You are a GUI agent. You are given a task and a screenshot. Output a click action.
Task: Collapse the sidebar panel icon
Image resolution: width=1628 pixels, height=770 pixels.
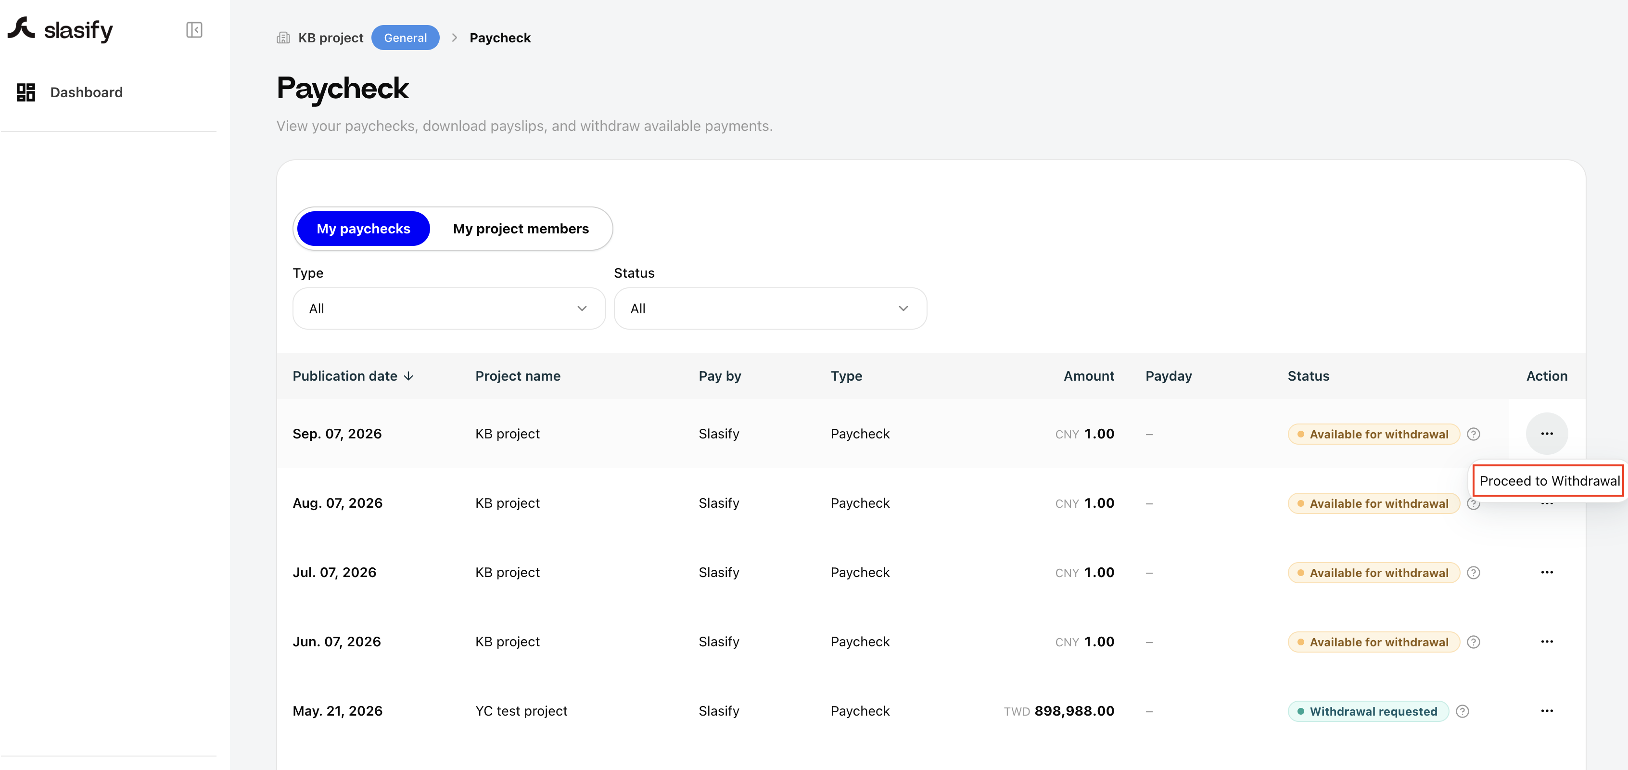194,30
